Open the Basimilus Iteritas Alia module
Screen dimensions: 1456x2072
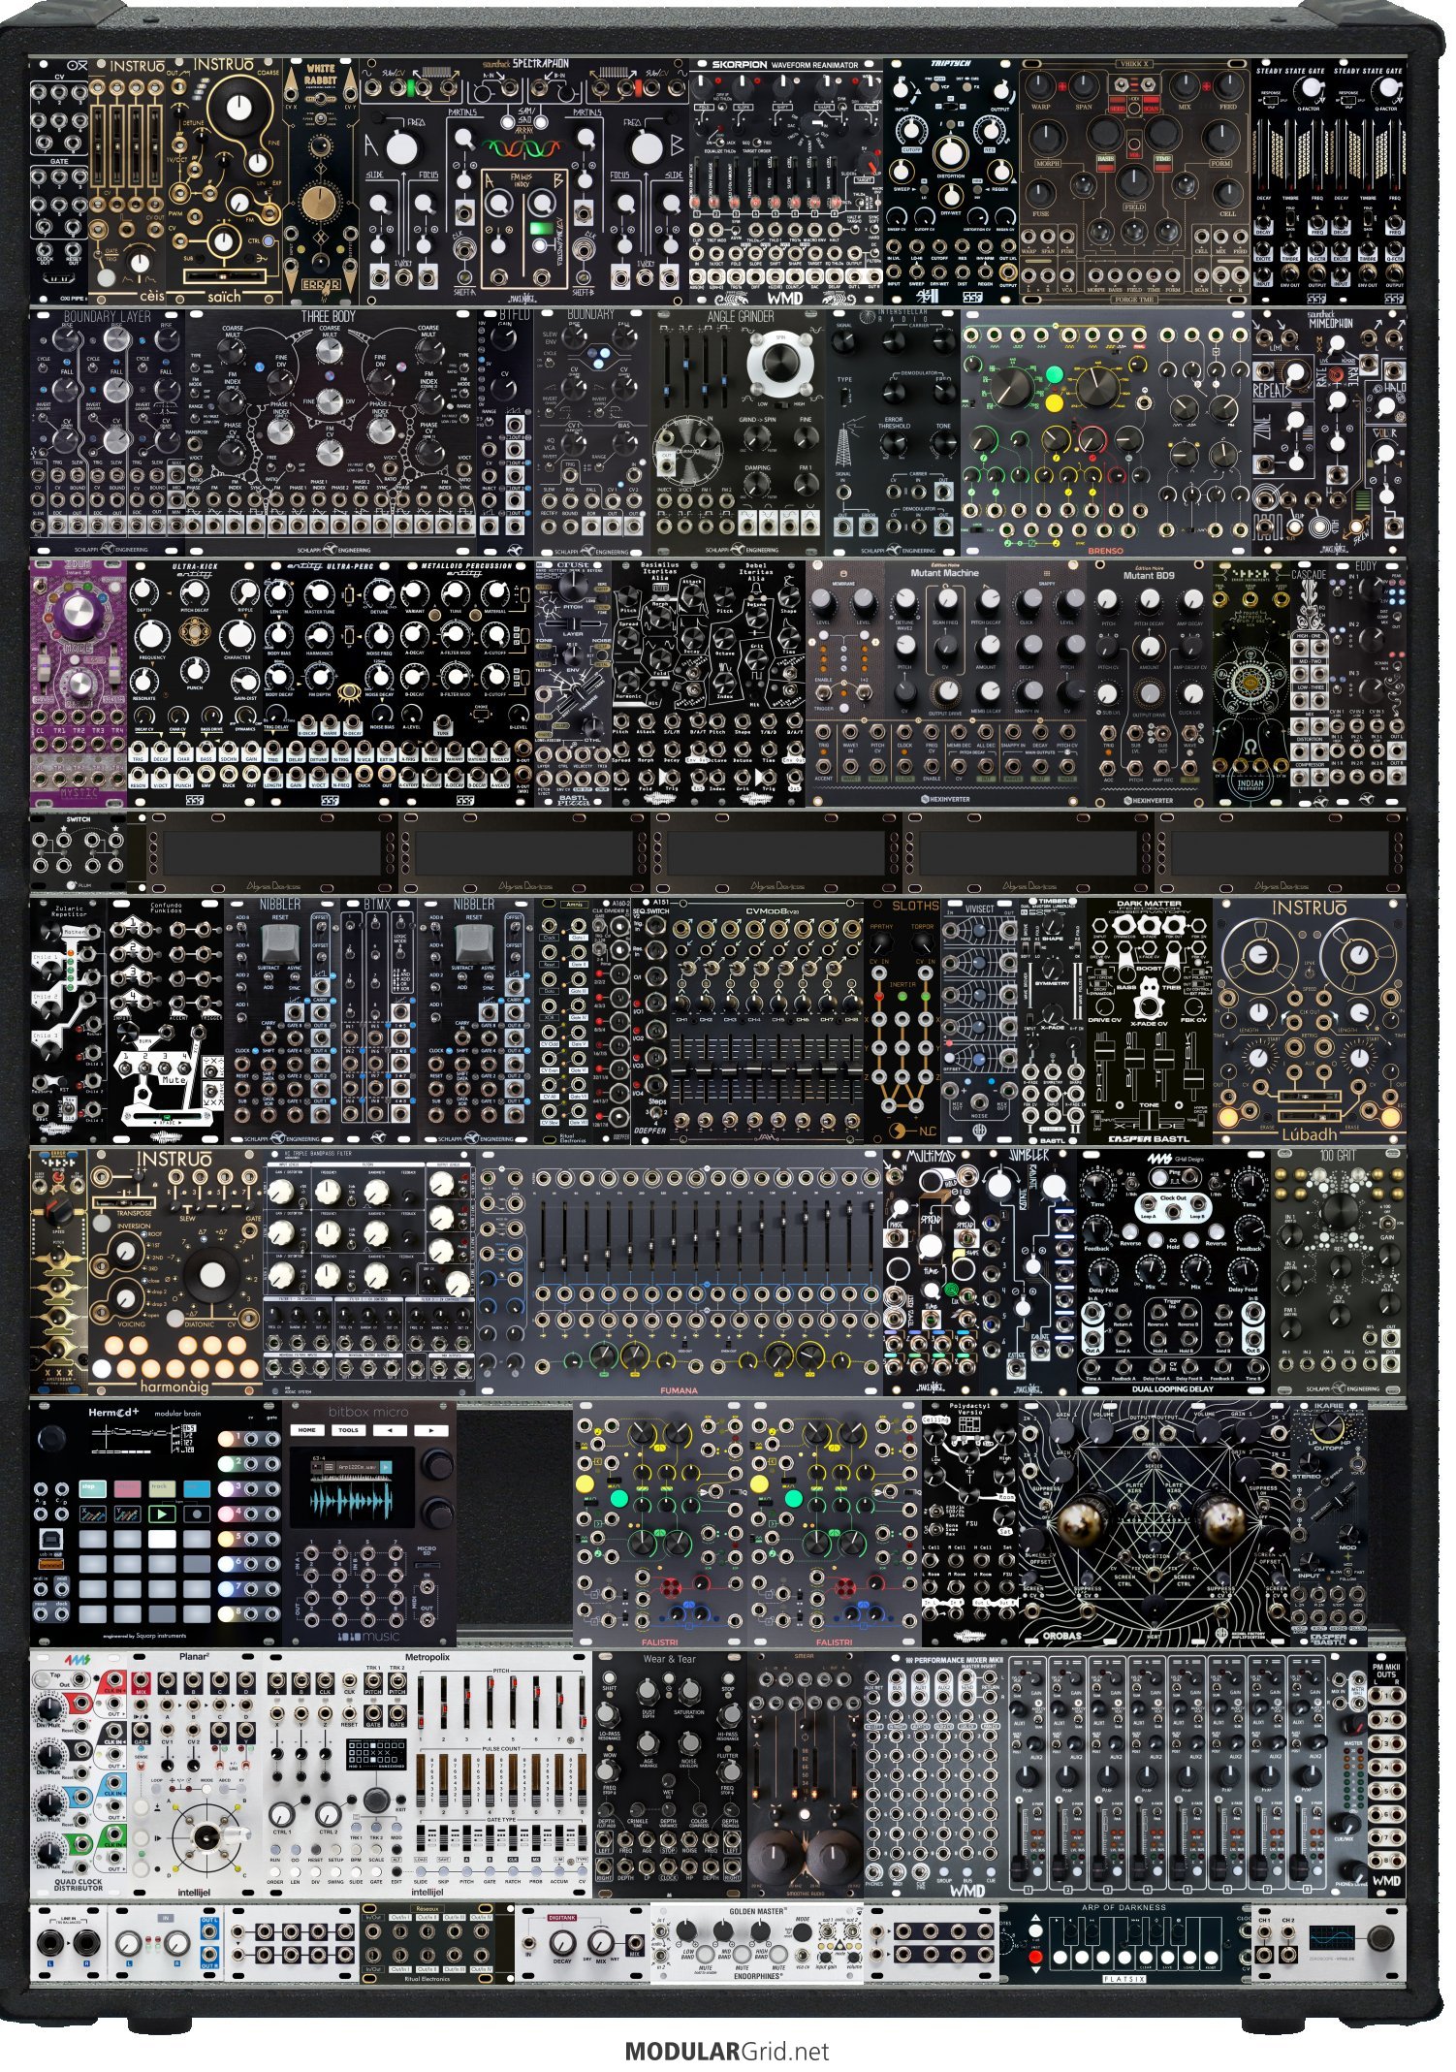point(660,684)
